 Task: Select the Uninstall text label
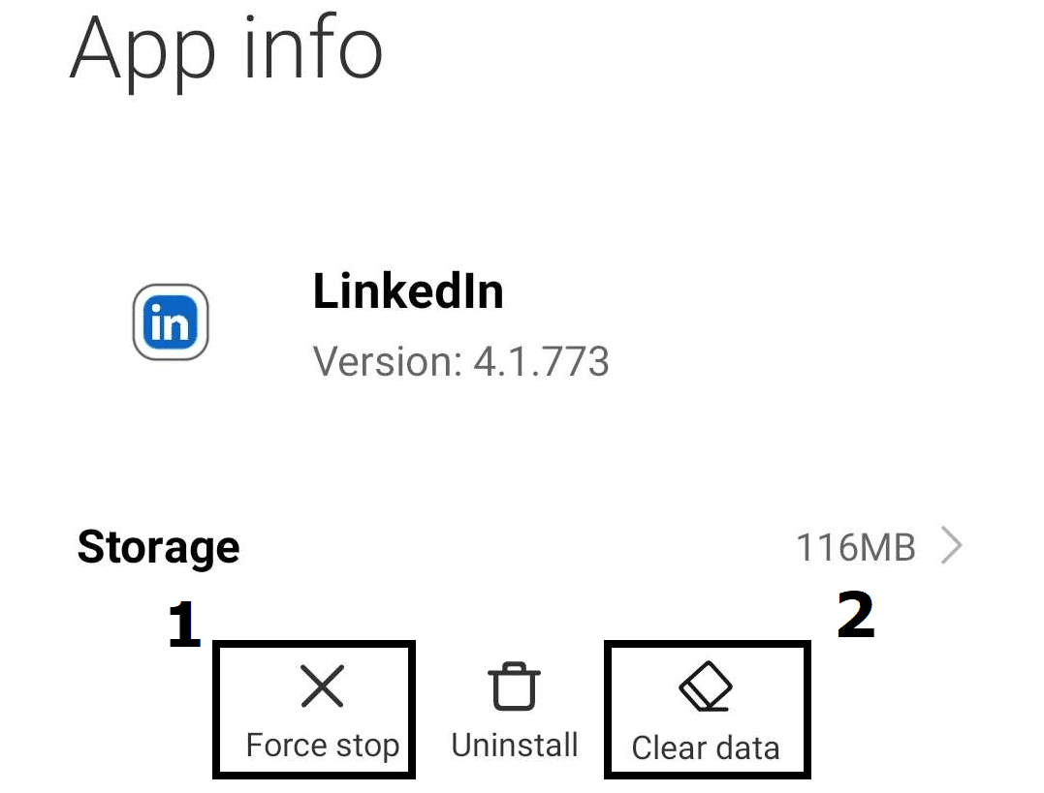tap(515, 746)
